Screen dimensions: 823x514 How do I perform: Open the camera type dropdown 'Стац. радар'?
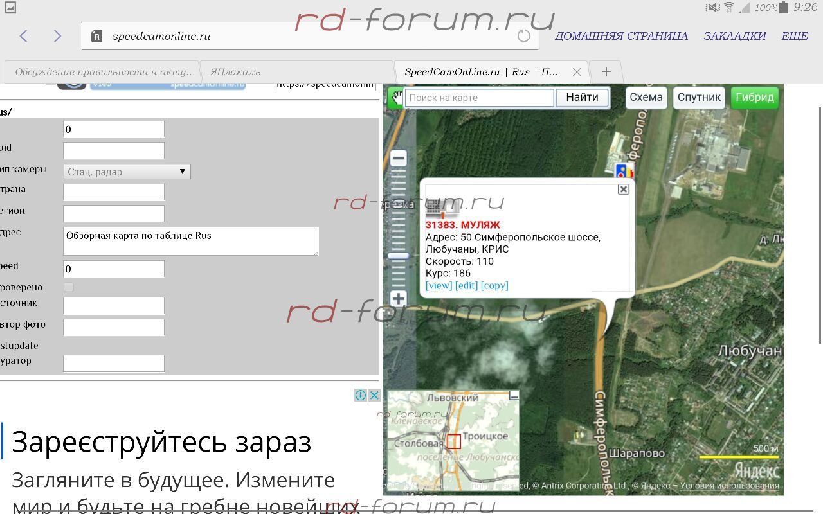(x=127, y=172)
